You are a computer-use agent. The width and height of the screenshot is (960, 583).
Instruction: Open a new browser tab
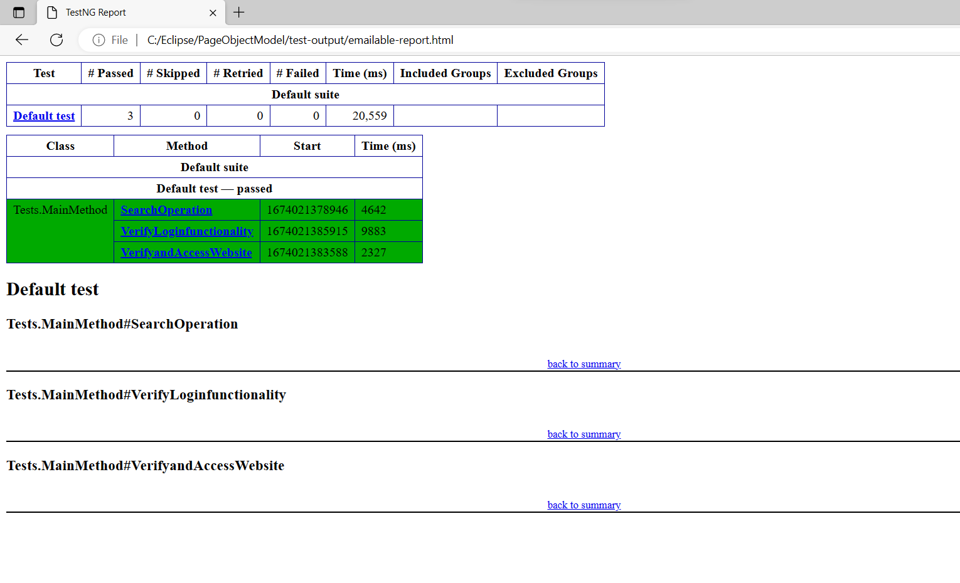tap(239, 13)
